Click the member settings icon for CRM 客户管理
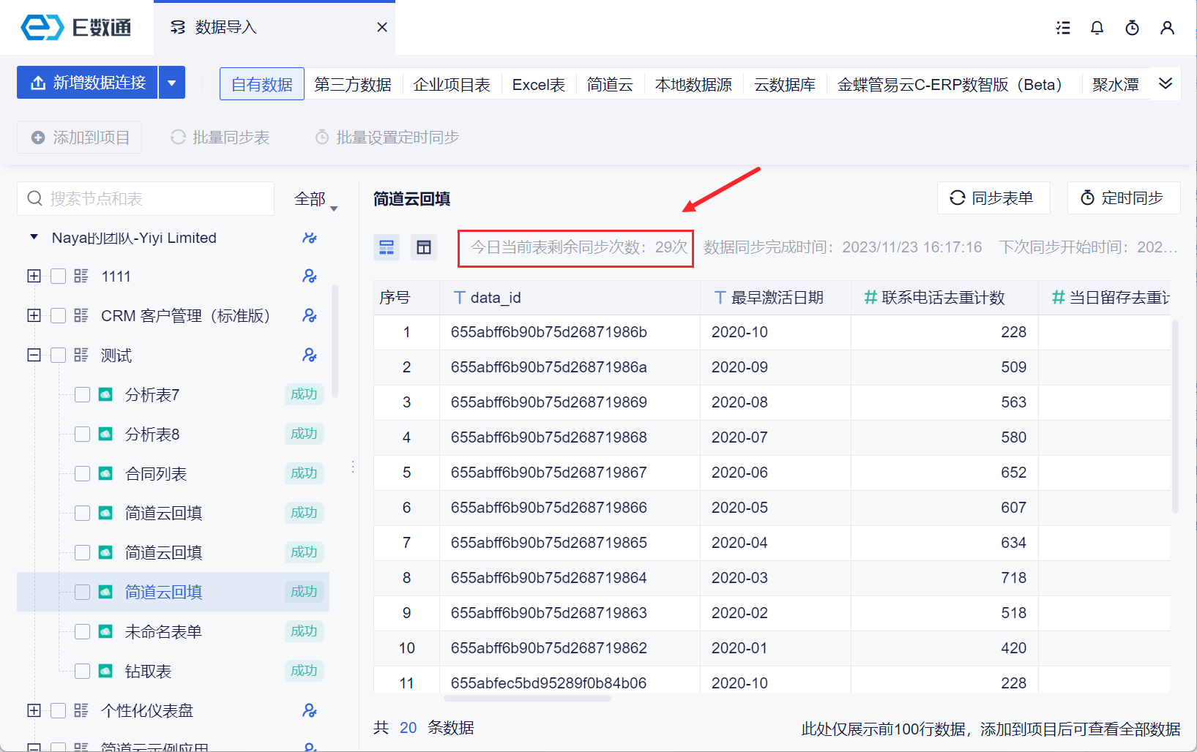The width and height of the screenshot is (1197, 752). (310, 315)
